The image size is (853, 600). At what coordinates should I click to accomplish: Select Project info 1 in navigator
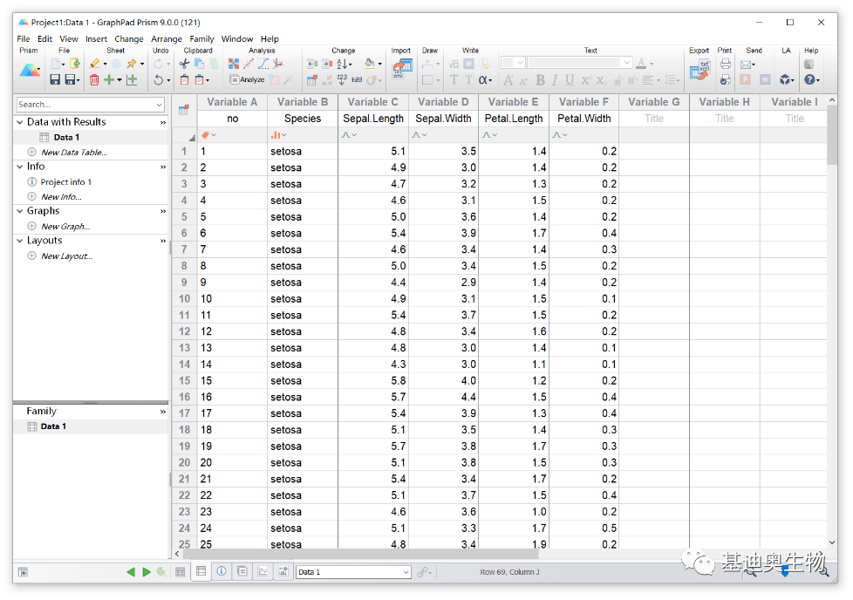click(65, 181)
